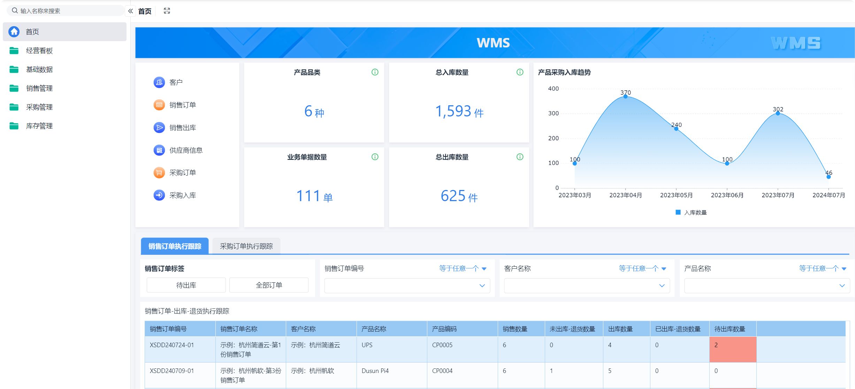Open the 销售订单编号 value dropdown
Image resolution: width=855 pixels, height=389 pixels.
(407, 285)
